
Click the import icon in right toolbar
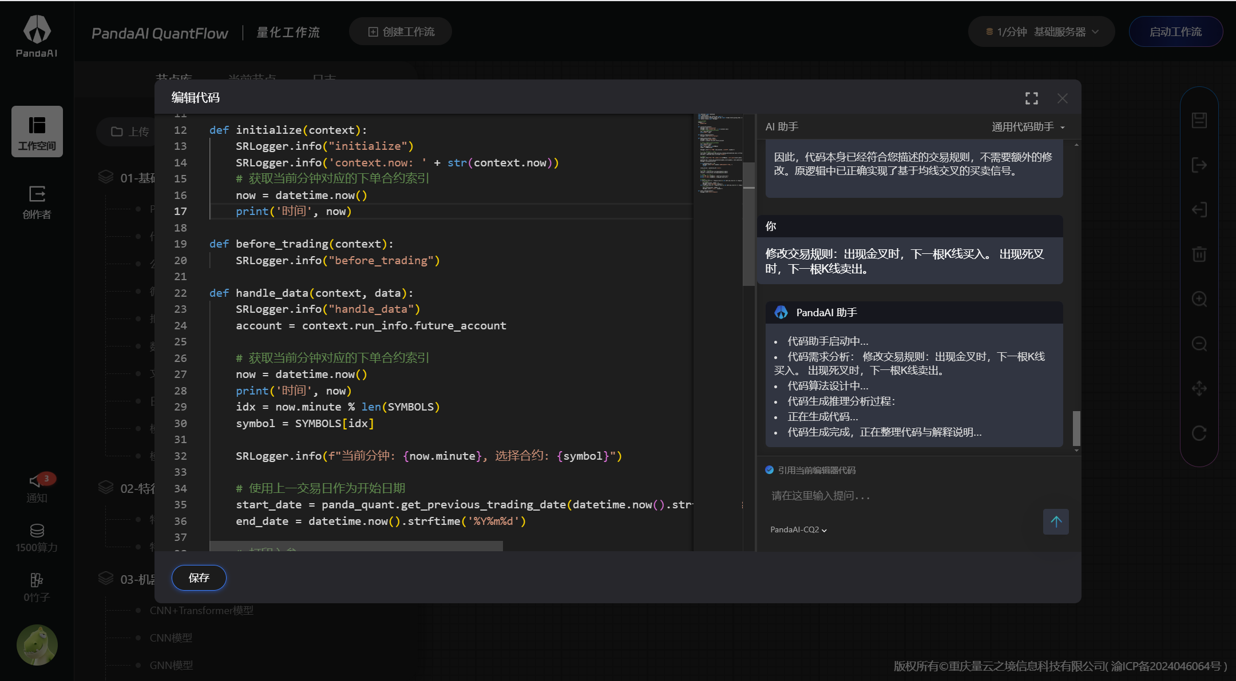pos(1199,210)
